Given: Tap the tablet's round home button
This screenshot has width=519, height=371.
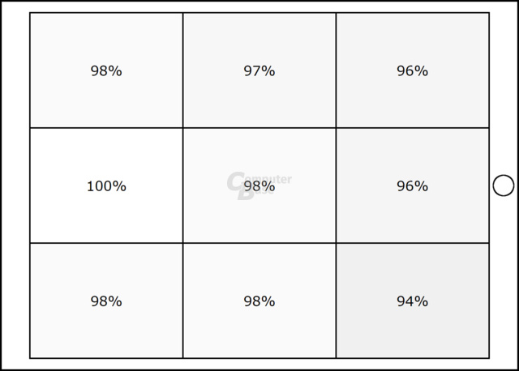Looking at the screenshot, I should pos(504,185).
